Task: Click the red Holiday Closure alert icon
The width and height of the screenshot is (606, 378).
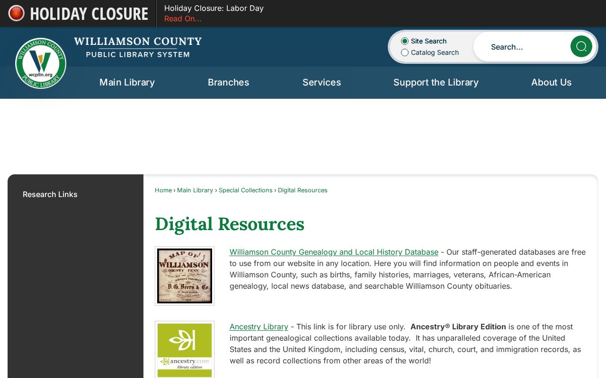Action: [17, 13]
